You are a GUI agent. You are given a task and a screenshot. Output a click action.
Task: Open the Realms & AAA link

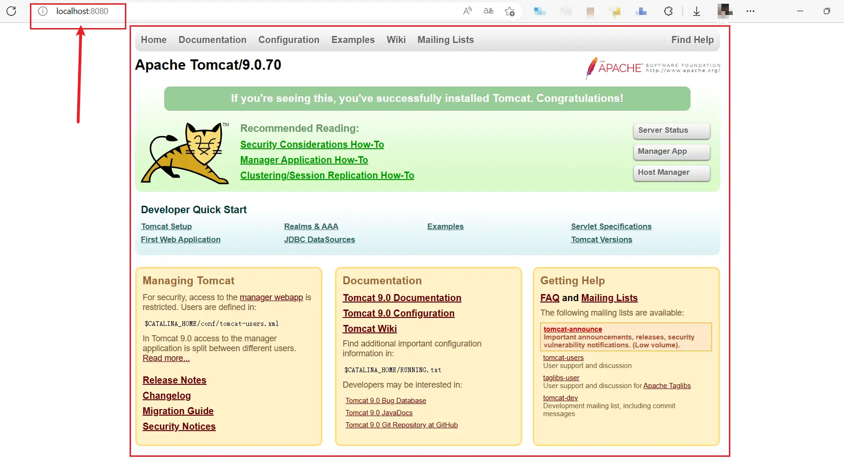click(x=311, y=226)
